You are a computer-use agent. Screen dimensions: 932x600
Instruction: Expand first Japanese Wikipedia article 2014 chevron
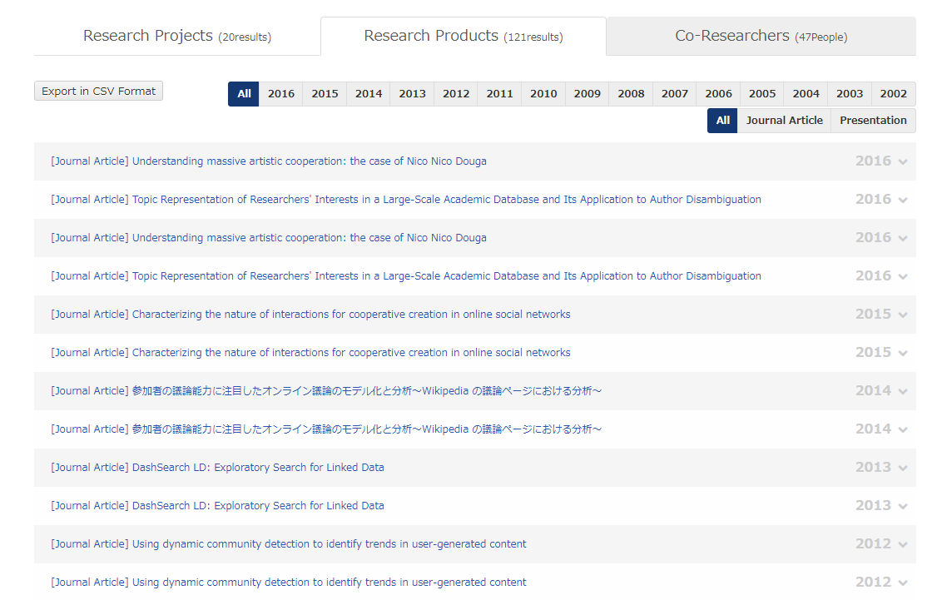click(x=903, y=391)
